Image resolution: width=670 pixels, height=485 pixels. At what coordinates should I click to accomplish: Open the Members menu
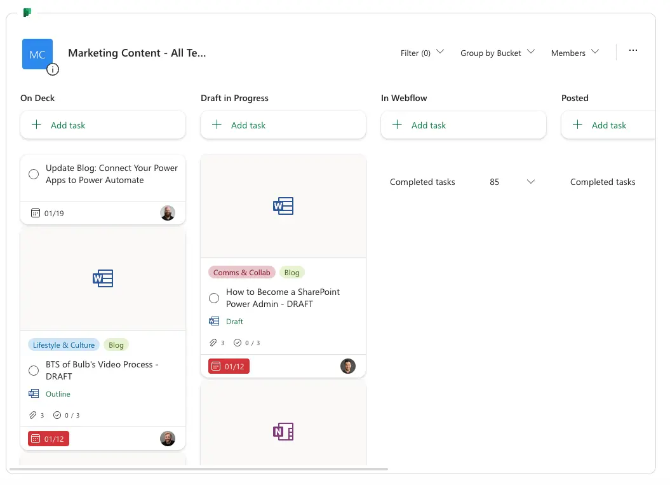[574, 53]
